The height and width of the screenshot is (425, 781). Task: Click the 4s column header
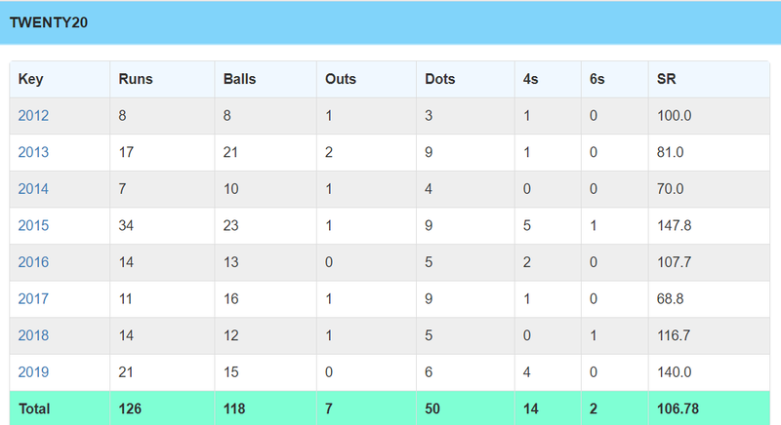pos(530,79)
